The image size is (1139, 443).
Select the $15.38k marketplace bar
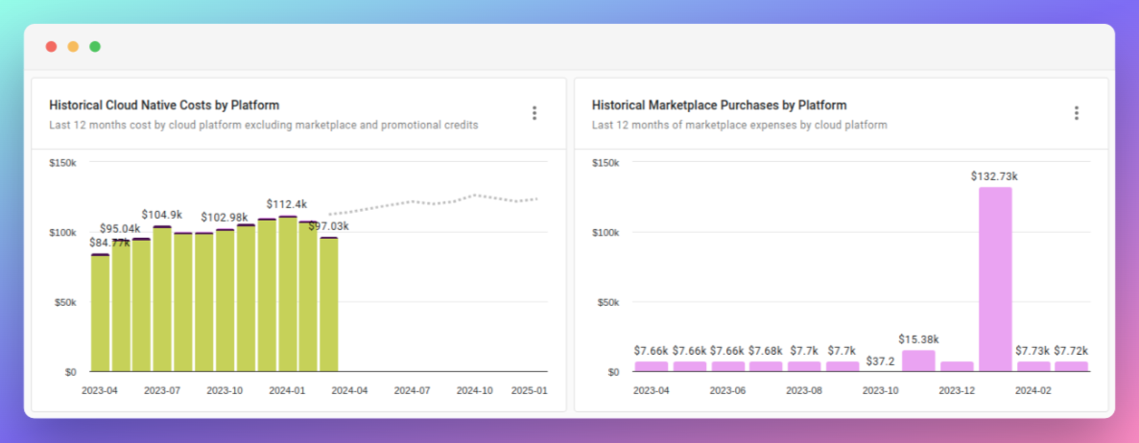click(918, 361)
